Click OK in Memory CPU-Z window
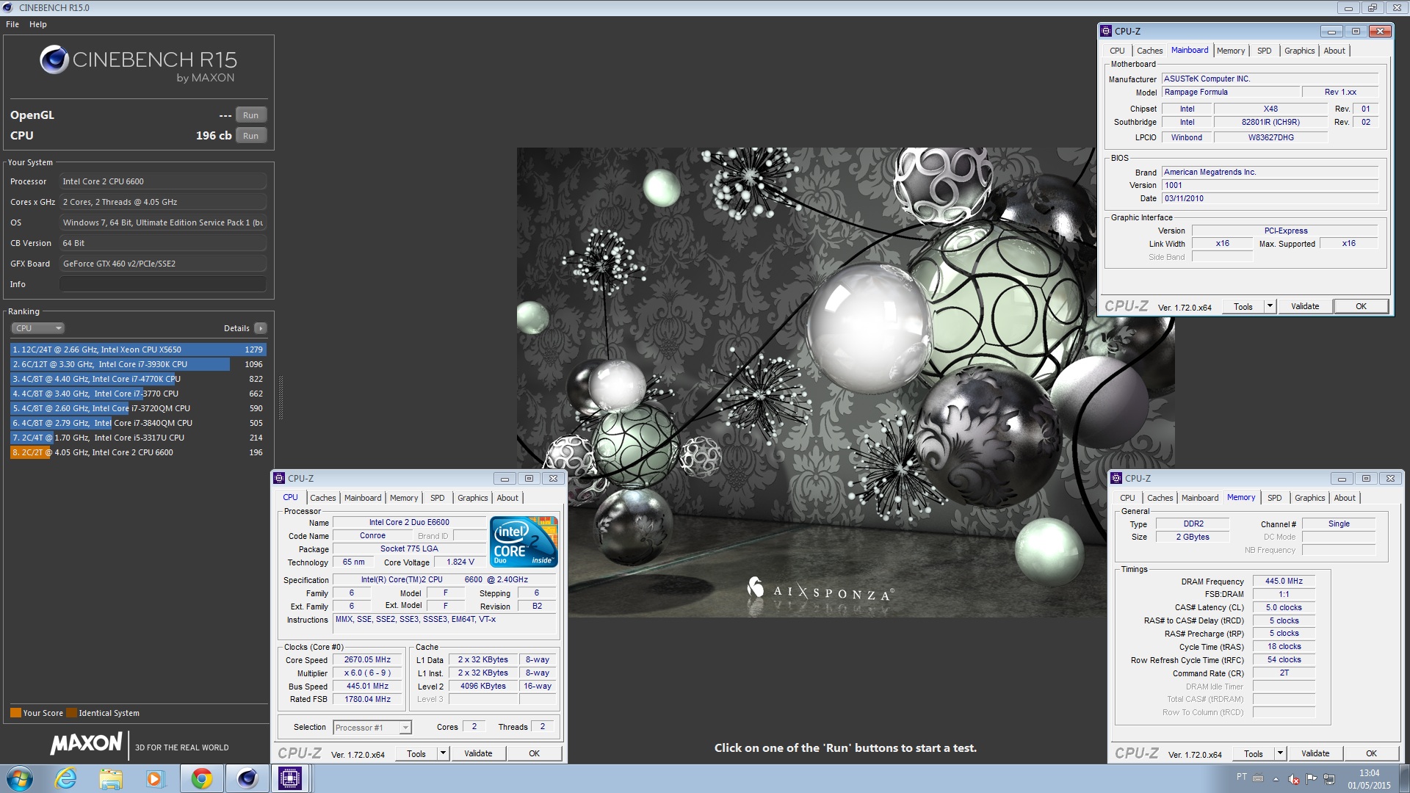 pos(1372,753)
